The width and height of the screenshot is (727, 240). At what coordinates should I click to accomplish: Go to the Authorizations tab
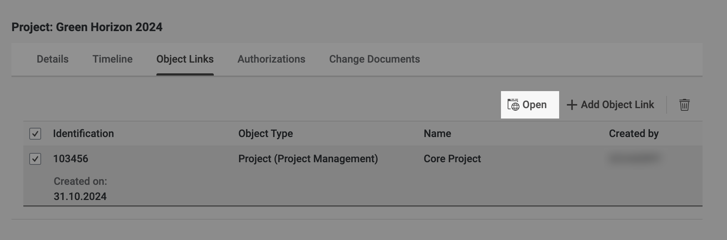[x=271, y=59]
